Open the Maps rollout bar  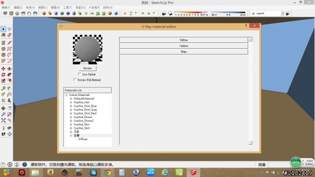(184, 52)
